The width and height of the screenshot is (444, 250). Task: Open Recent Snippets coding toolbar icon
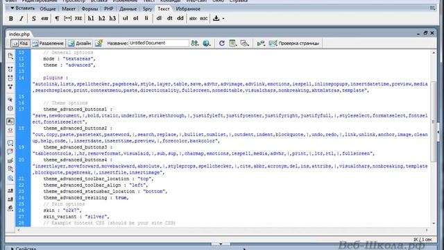coord(10,169)
